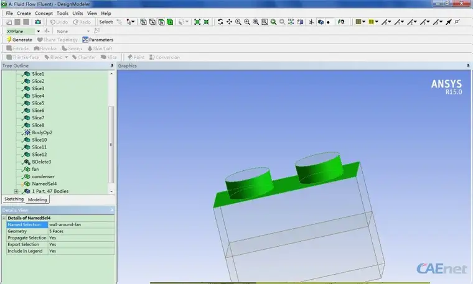
Task: Select the condenser item in tree
Action: click(x=43, y=176)
